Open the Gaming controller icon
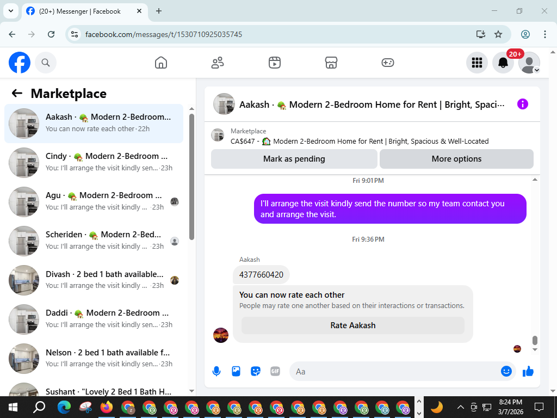 point(387,63)
